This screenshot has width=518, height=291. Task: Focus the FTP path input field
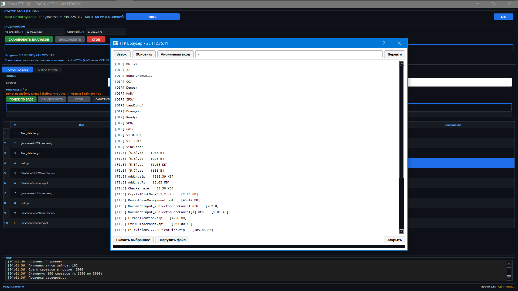tap(289, 54)
